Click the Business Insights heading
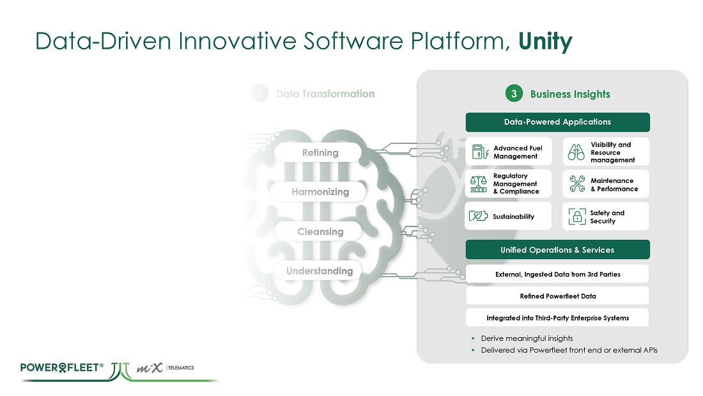 click(x=570, y=94)
